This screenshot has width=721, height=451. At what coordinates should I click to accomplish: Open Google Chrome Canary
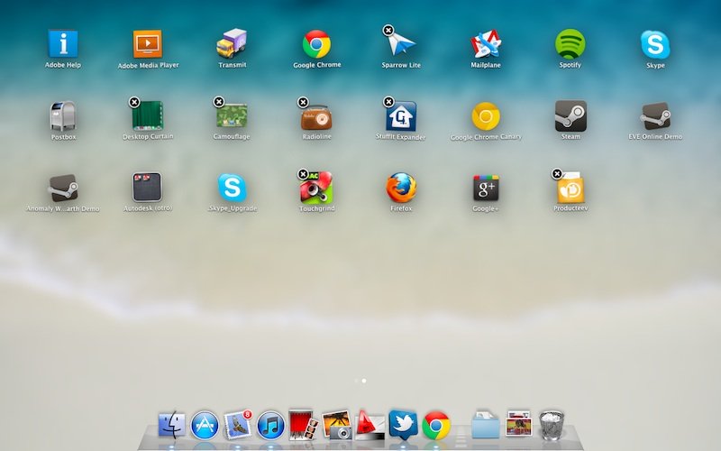(486, 116)
